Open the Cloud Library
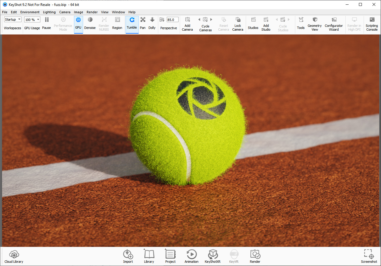381x266 pixels. pyautogui.click(x=14, y=257)
